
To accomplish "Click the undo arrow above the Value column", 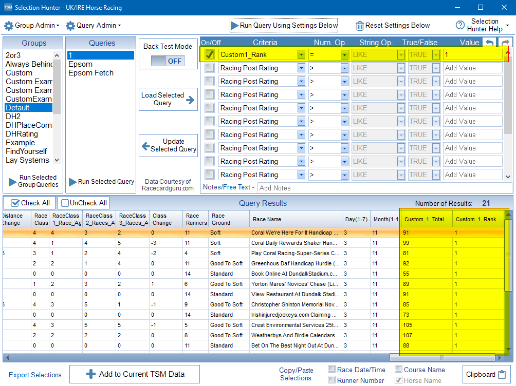I will [x=490, y=43].
